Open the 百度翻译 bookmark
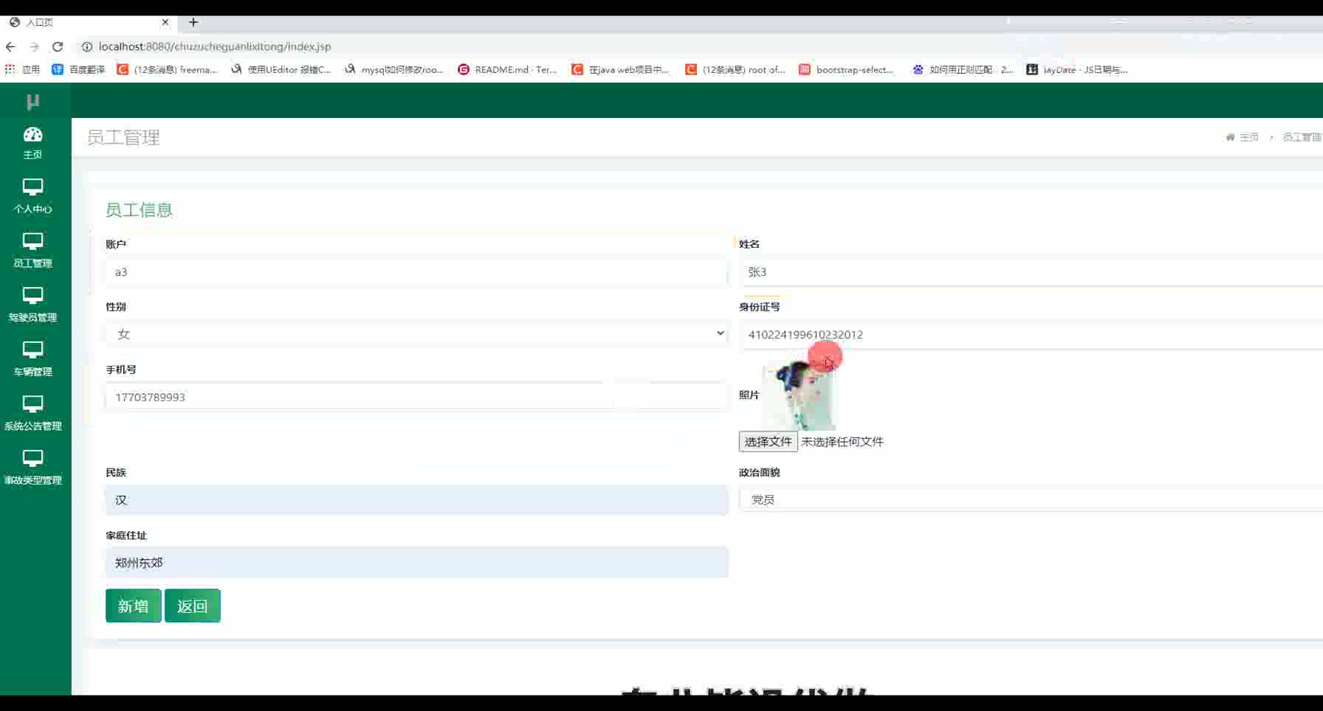This screenshot has width=1323, height=711. click(78, 69)
